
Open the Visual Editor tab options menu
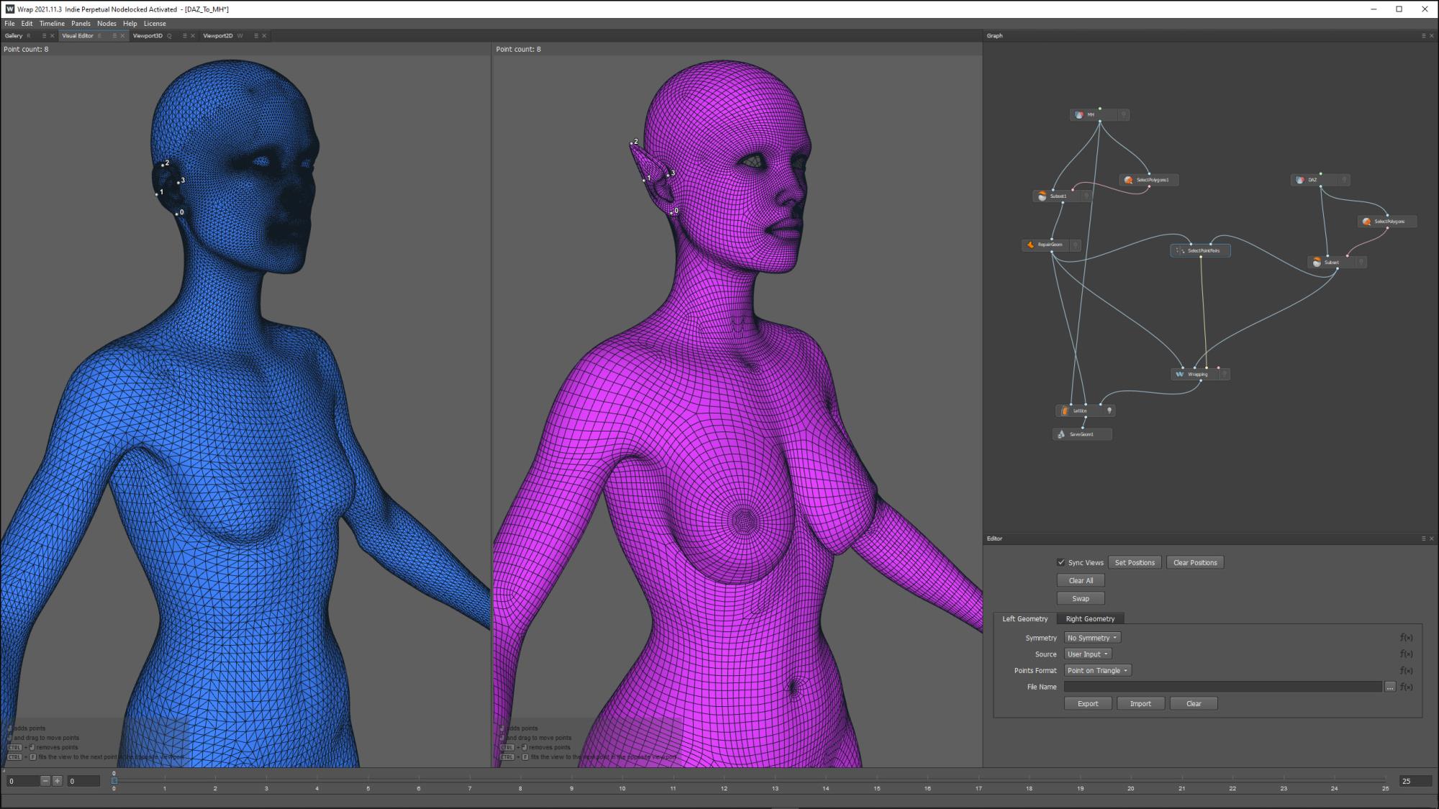(114, 35)
